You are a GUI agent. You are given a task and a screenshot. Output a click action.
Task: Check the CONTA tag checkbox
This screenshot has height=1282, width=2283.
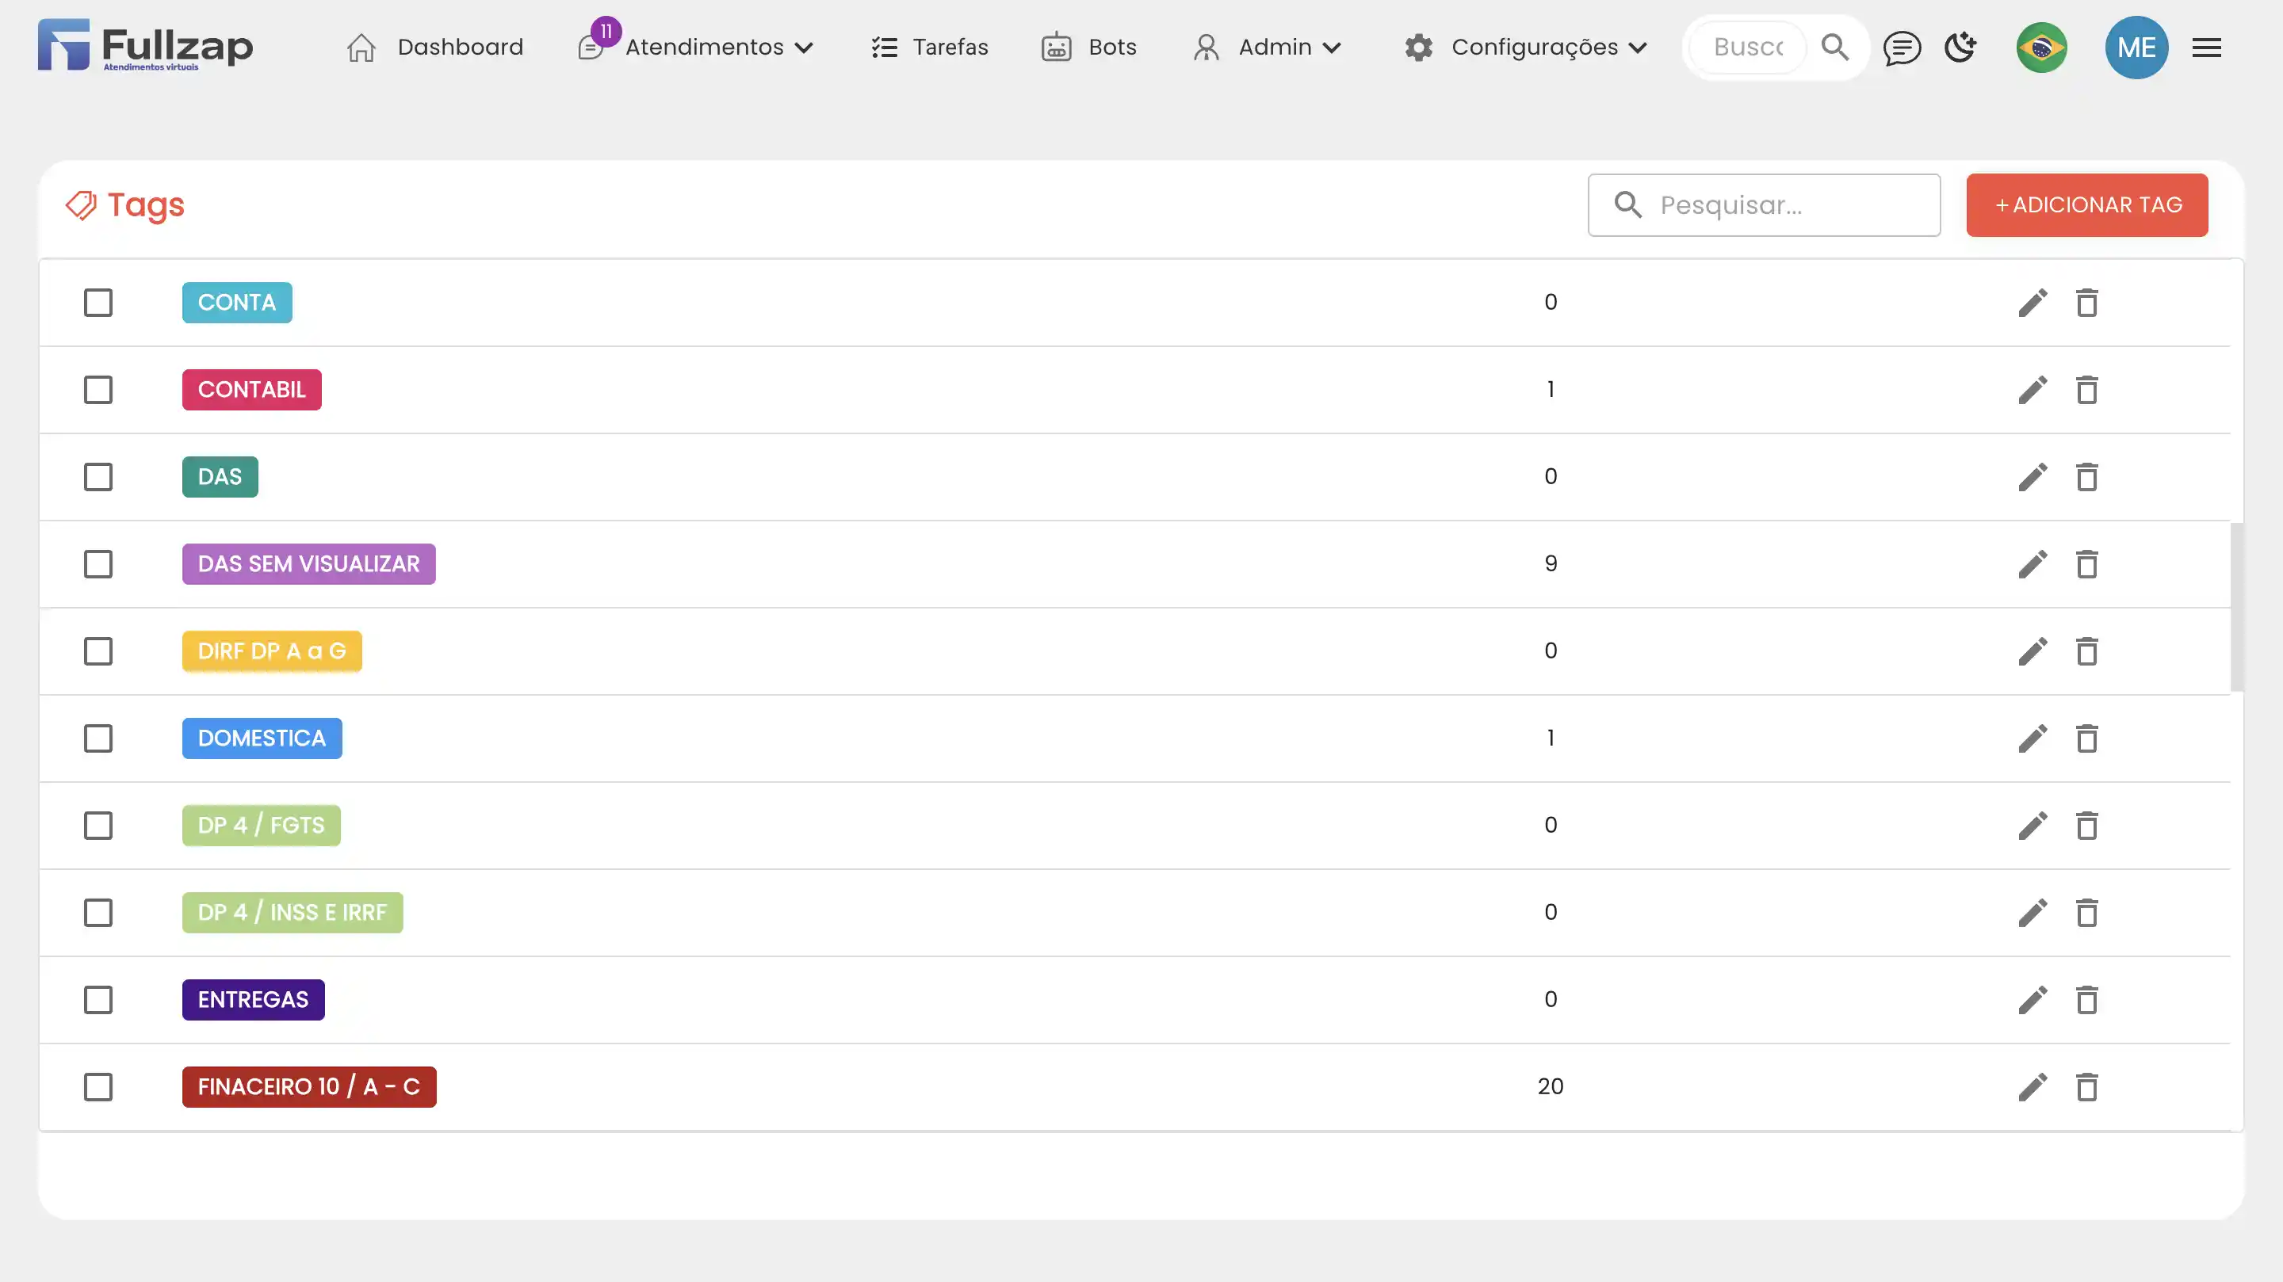(98, 303)
